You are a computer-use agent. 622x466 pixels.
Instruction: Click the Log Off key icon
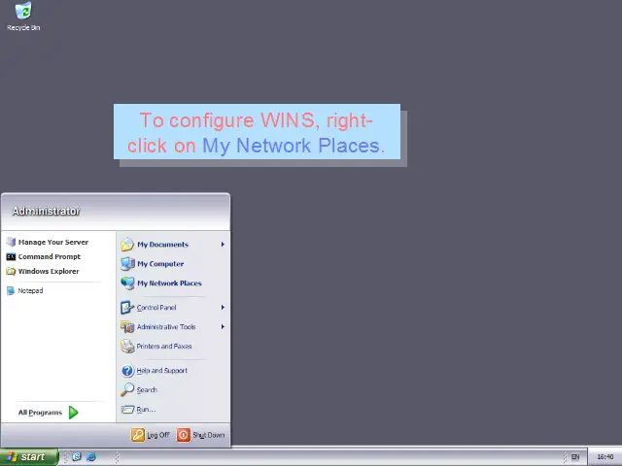point(138,435)
